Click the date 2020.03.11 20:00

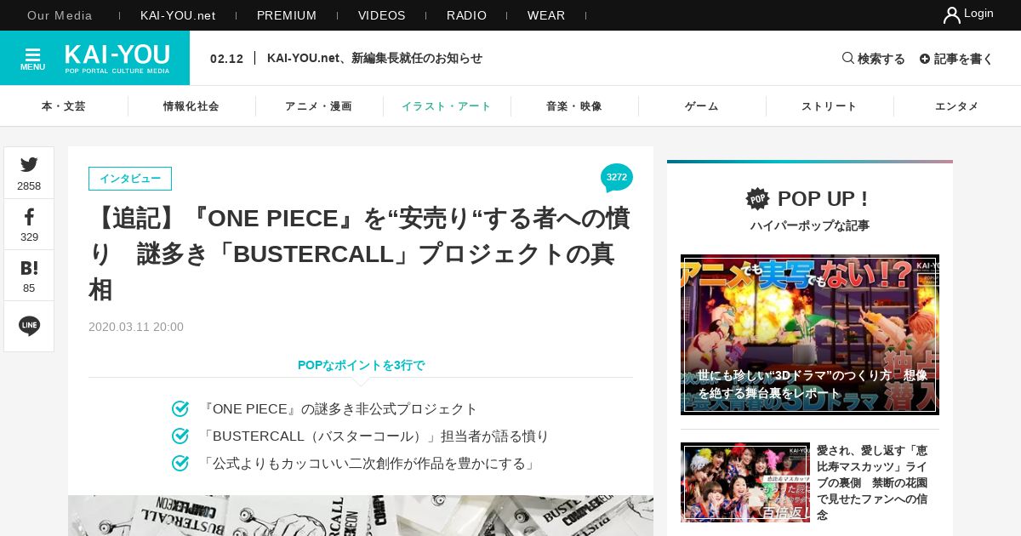coord(136,327)
